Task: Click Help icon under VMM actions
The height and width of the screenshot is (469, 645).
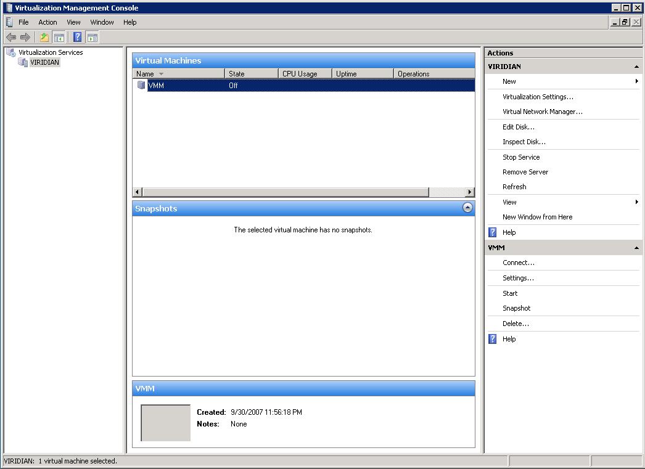Action: click(493, 339)
